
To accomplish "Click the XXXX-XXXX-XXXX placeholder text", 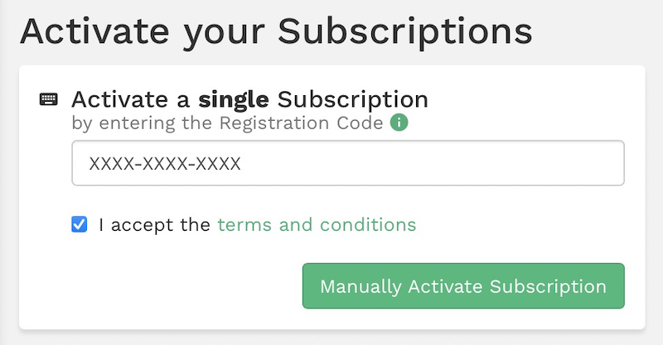I will 165,164.
